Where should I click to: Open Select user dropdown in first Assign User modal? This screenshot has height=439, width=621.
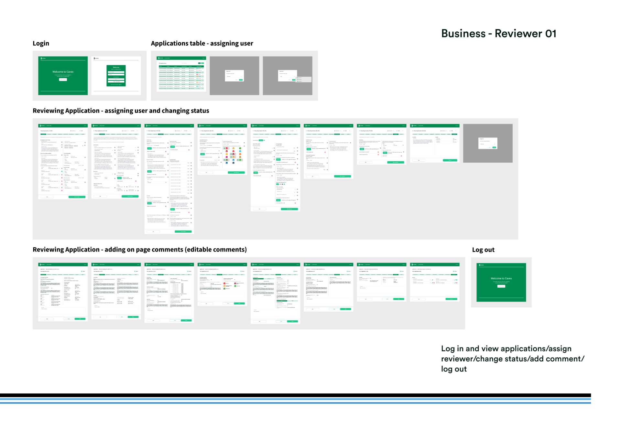point(234,76)
